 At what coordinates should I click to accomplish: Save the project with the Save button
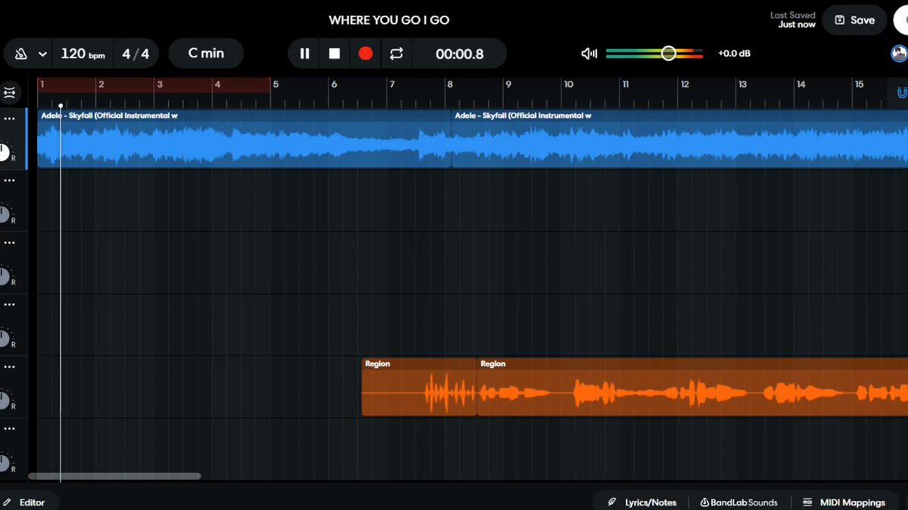point(854,20)
